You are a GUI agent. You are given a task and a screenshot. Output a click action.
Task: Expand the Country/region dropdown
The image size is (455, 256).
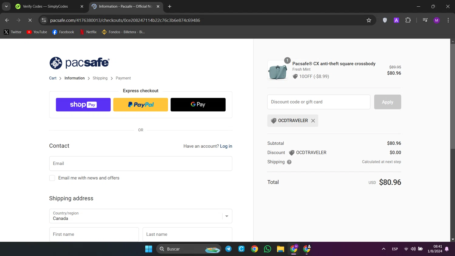(141, 216)
